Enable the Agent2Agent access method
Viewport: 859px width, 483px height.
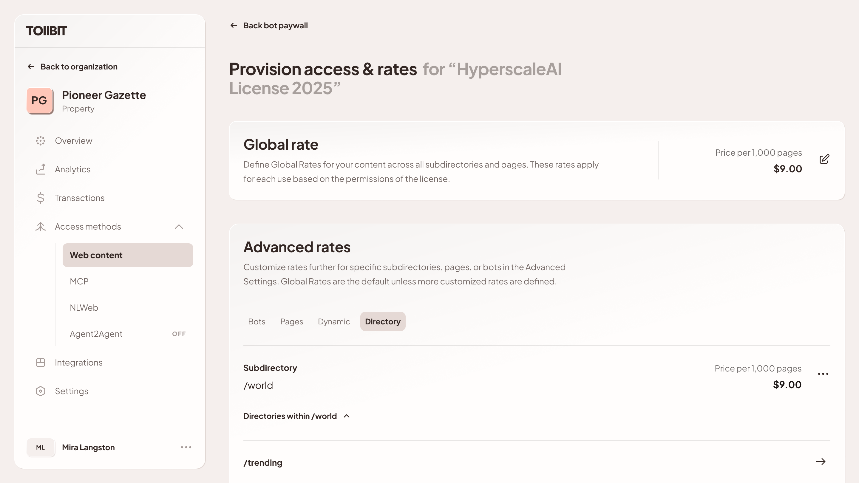click(x=179, y=334)
